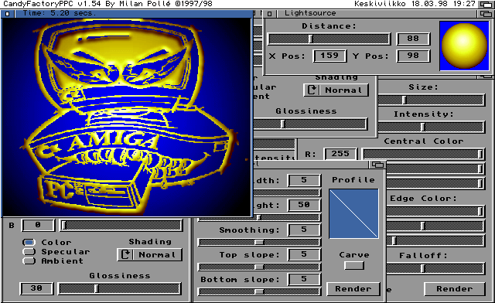Toggle the Carve checkbox
The width and height of the screenshot is (495, 303).
click(354, 265)
